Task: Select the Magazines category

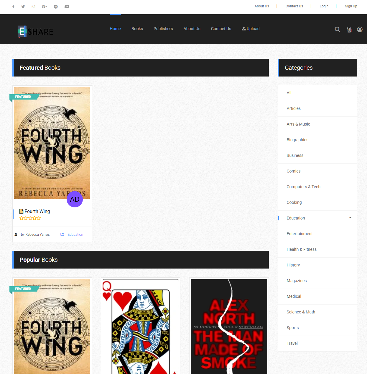Action: pos(317,281)
